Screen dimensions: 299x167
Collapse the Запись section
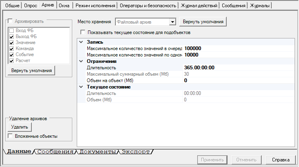pos(81,42)
